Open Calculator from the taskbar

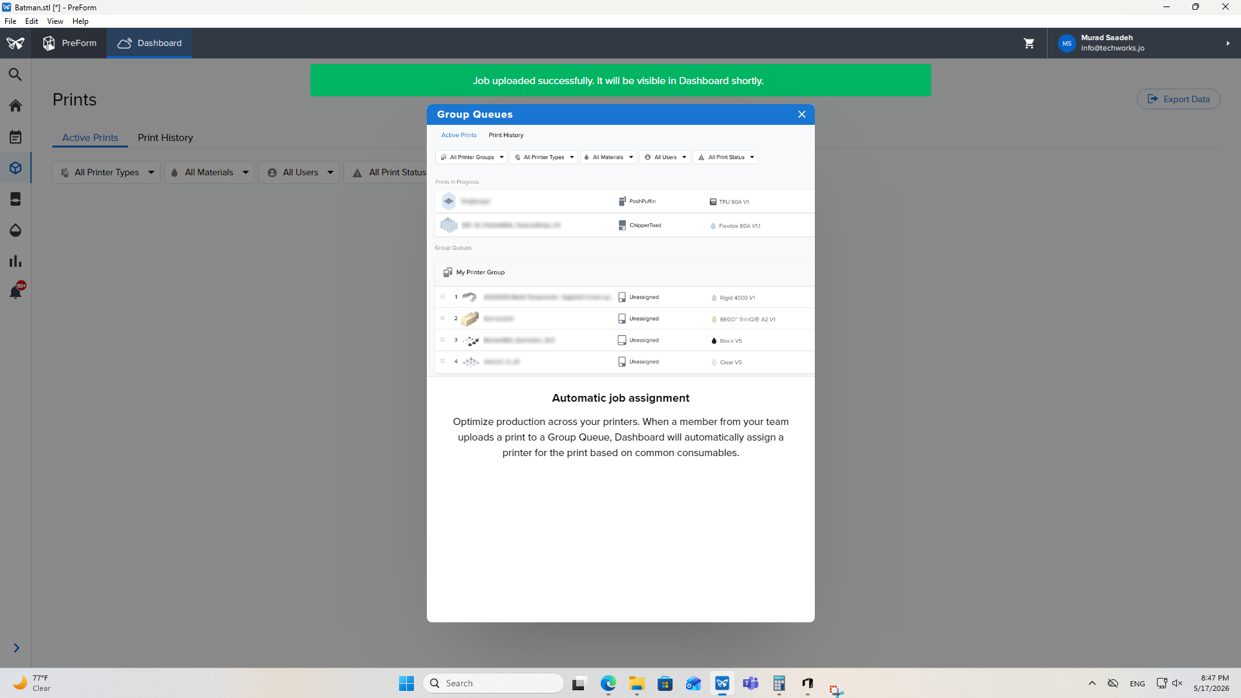tap(779, 684)
